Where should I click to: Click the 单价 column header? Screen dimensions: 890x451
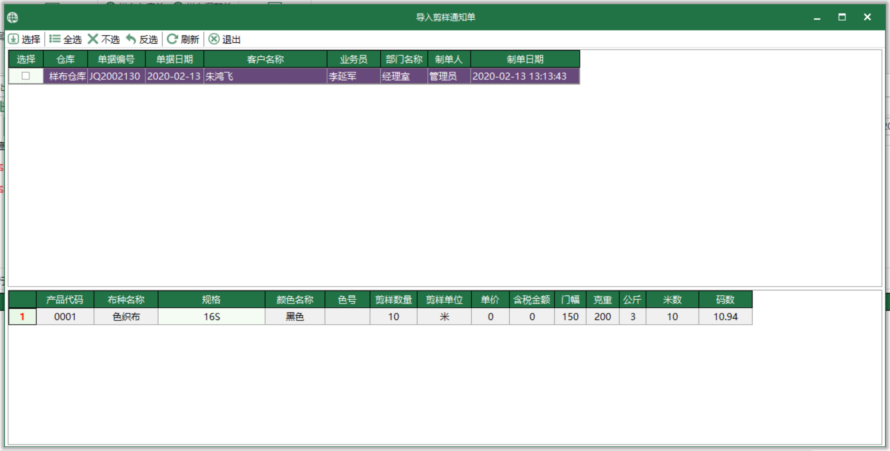coord(491,300)
